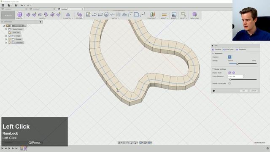This screenshot has height=152, width=270.
Task: Activate the root component radio button
Action: point(25,26)
